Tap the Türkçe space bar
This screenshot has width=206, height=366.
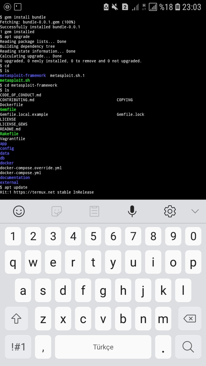103,347
